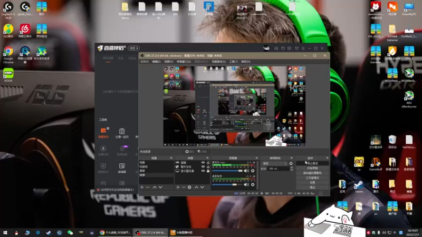Open the File (F) menu in OBS
The image size is (422, 237).
[145, 62]
